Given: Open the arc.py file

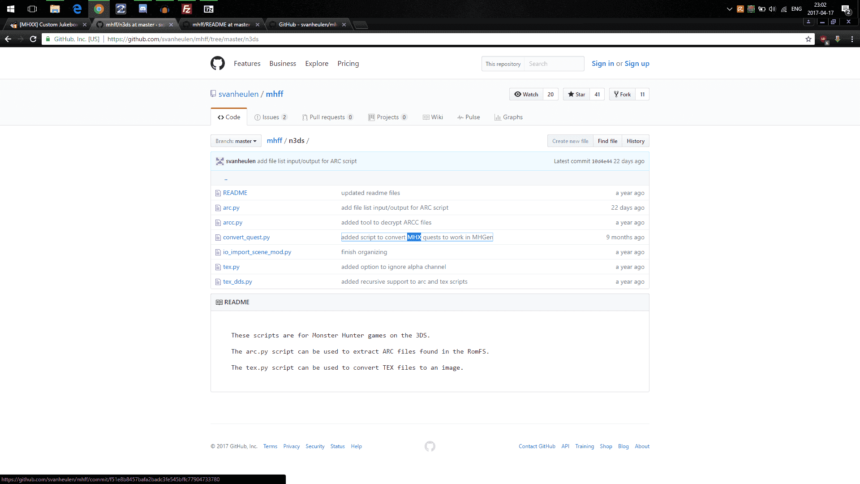Looking at the screenshot, I should pyautogui.click(x=231, y=207).
